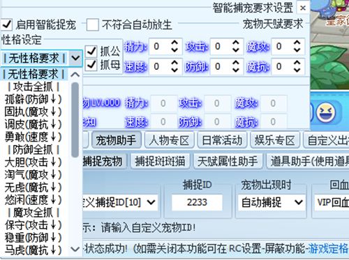Increase the 精力 talent value
Viewport: 349px width, 260px height.
(x=174, y=43)
